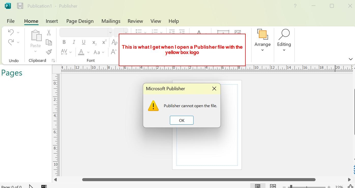
Task: Expand the Undo history dropdown arrow
Action: tap(18, 32)
